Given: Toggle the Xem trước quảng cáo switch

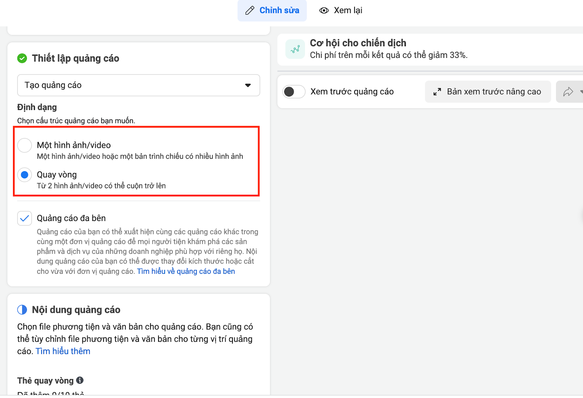Looking at the screenshot, I should coord(294,92).
